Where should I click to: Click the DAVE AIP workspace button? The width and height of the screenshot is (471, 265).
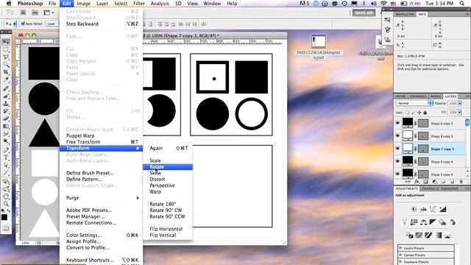364,13
